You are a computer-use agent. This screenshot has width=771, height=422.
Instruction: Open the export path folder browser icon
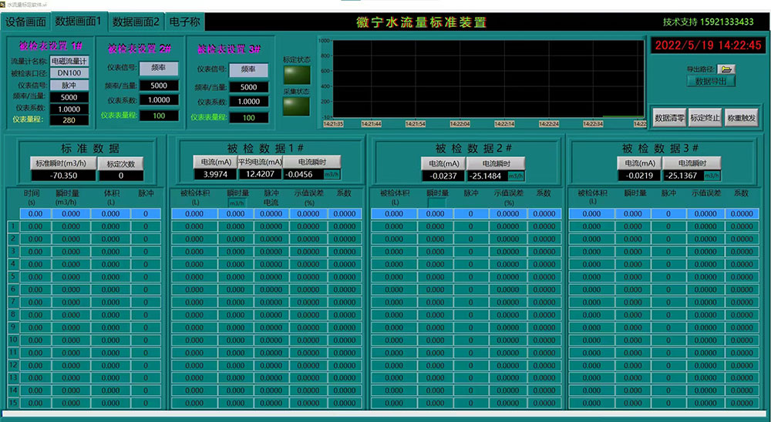pos(726,70)
